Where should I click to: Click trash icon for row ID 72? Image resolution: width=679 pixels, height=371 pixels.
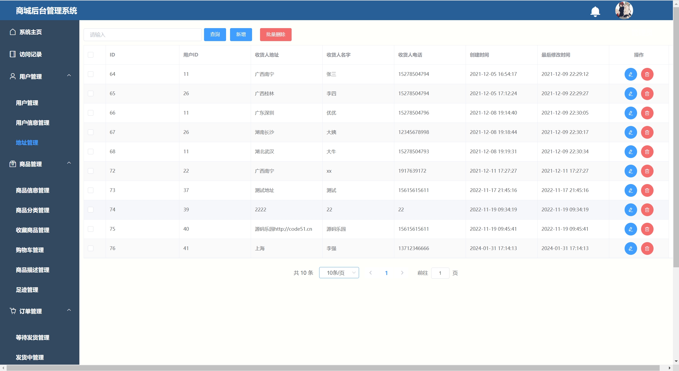(647, 171)
